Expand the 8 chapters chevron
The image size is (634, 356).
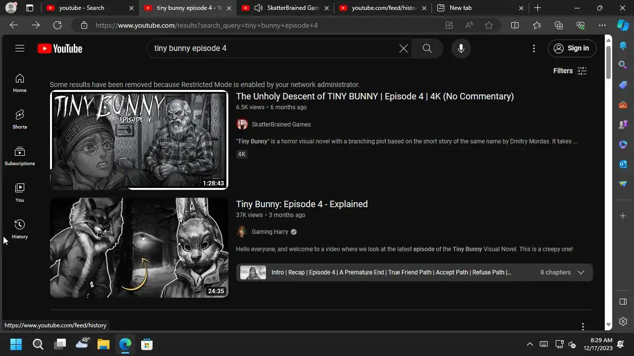[581, 272]
